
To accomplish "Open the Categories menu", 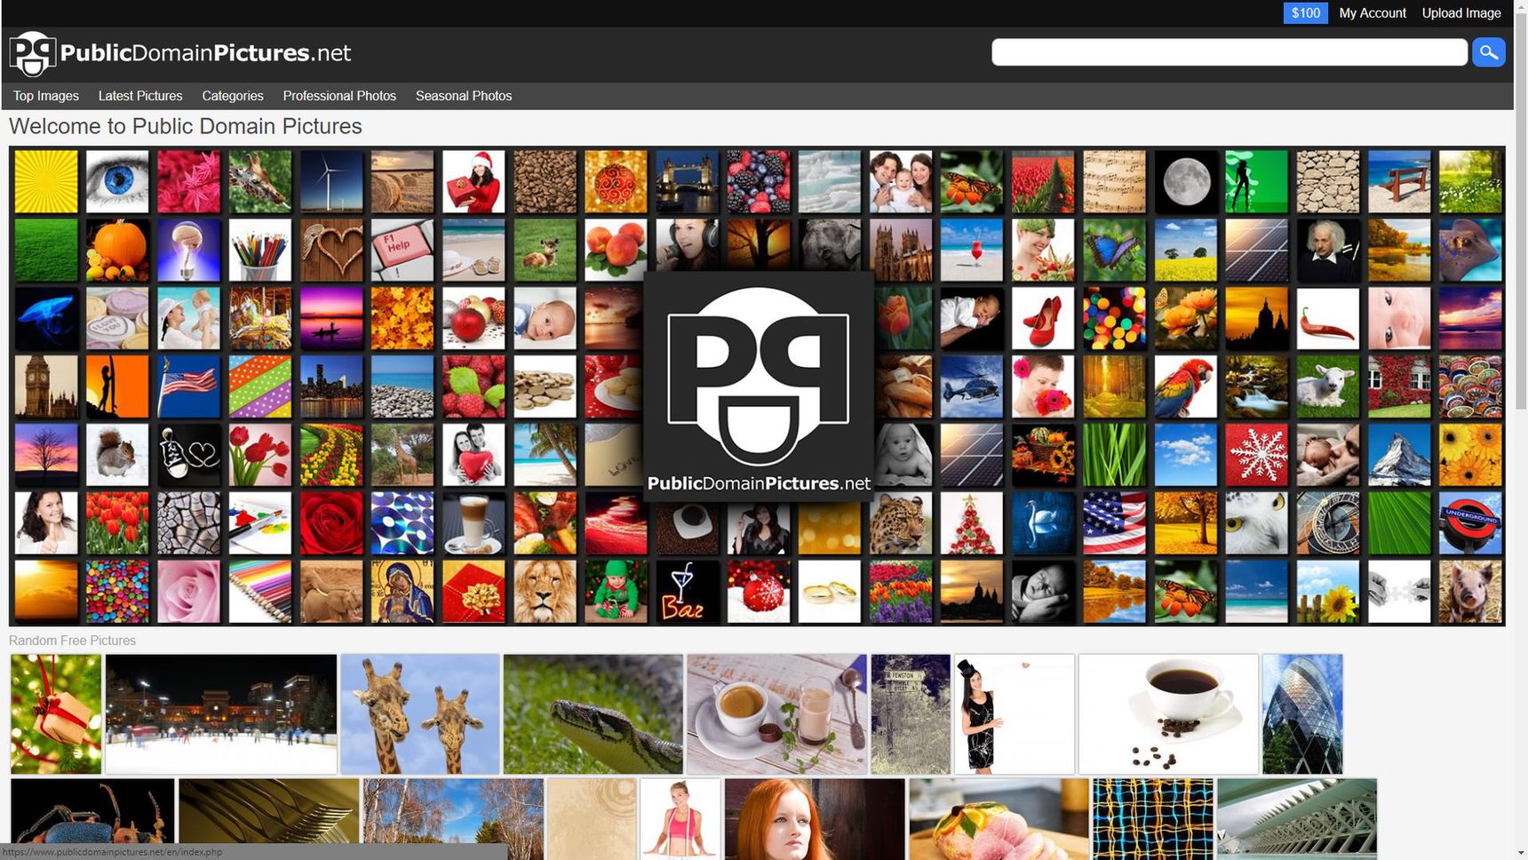I will click(233, 96).
